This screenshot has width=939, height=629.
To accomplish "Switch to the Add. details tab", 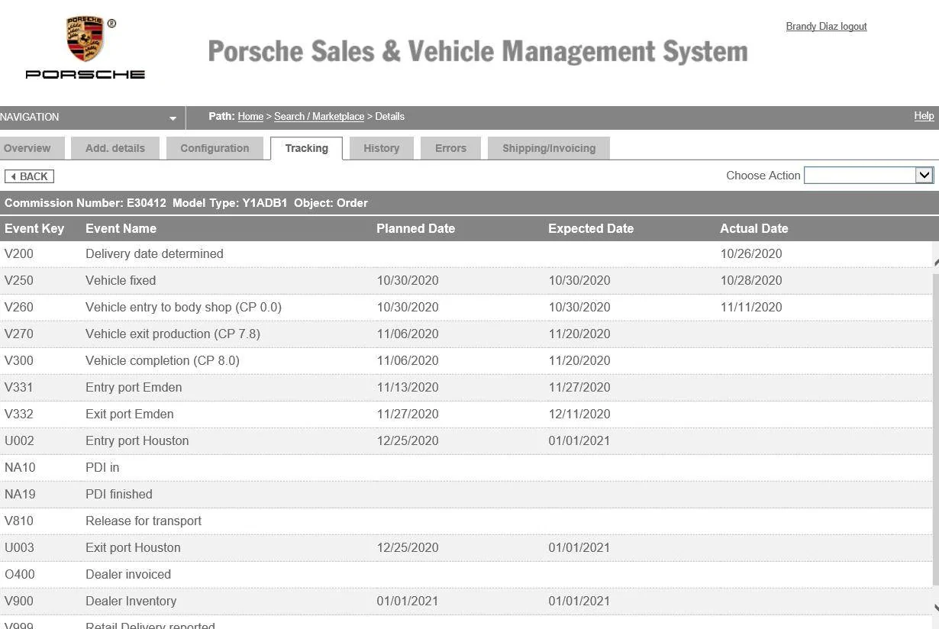I will point(115,148).
